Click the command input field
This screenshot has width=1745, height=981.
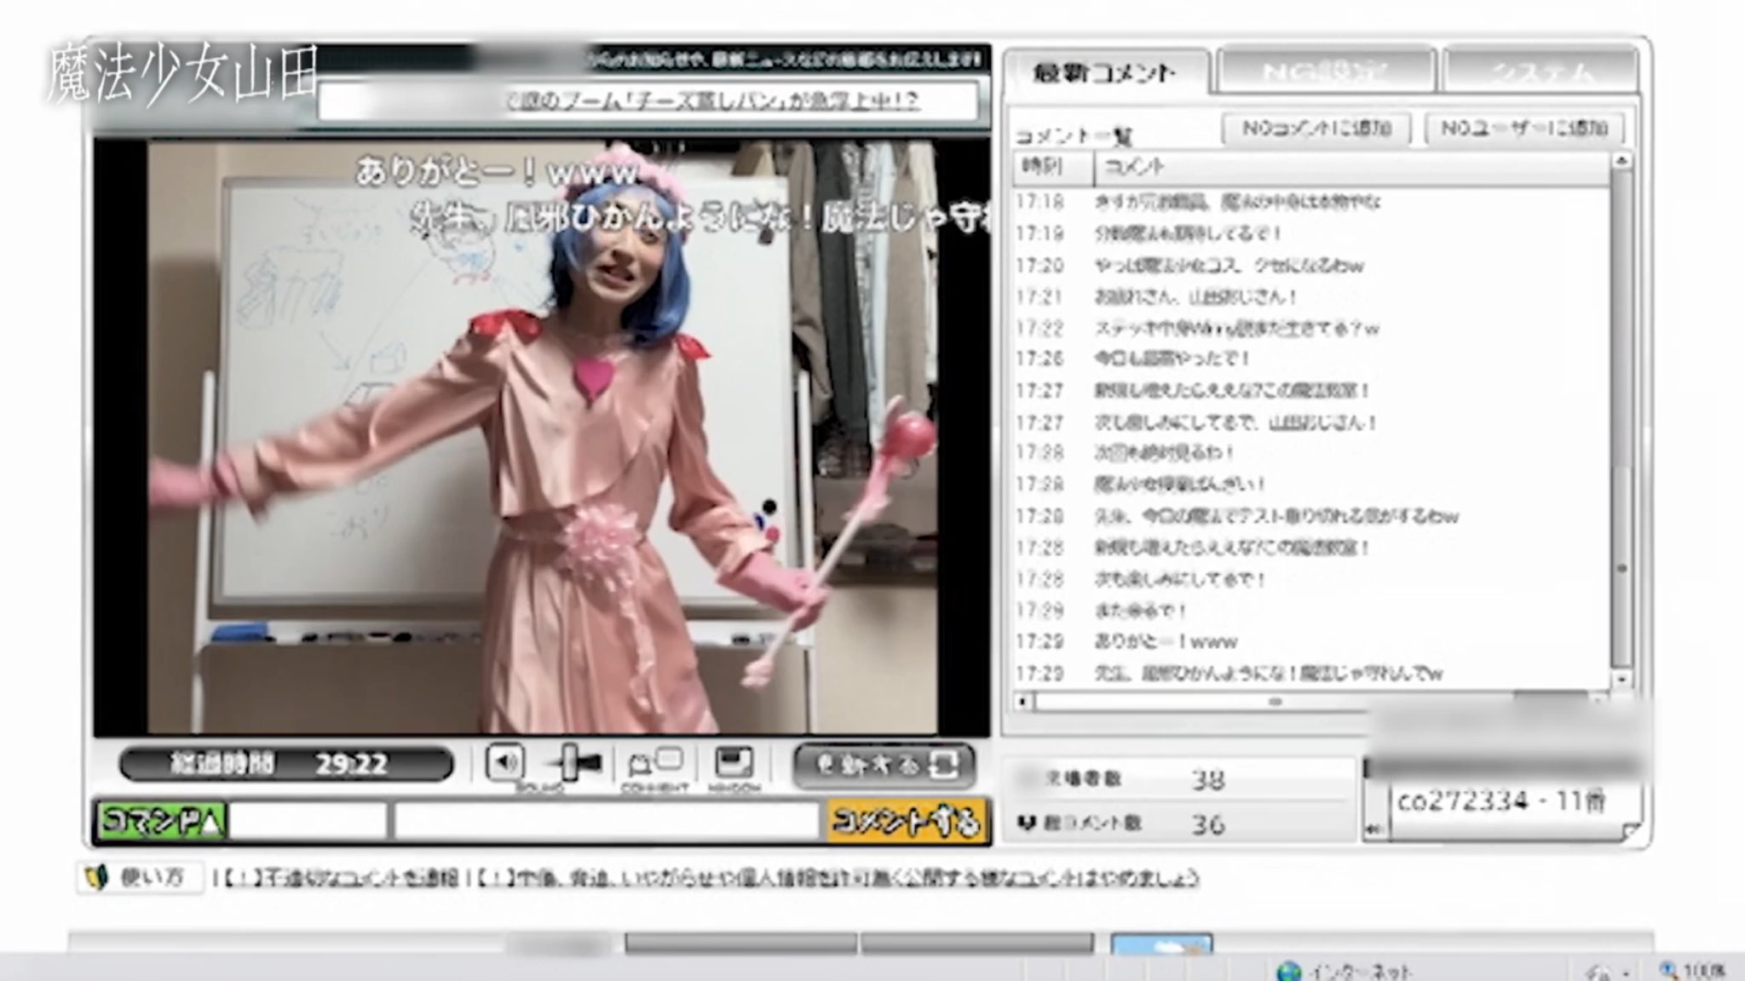tap(307, 822)
